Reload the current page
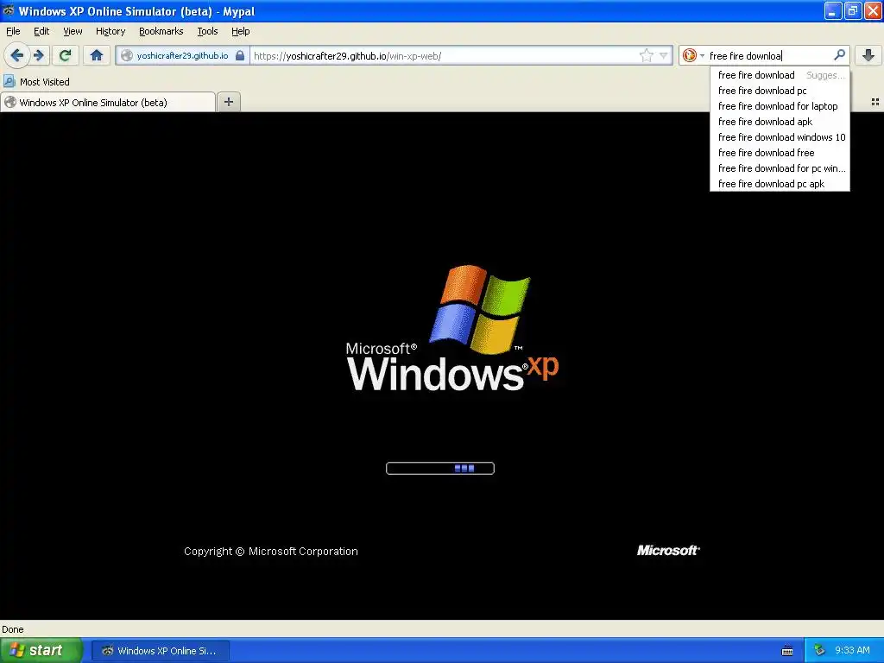This screenshot has height=663, width=884. point(65,55)
